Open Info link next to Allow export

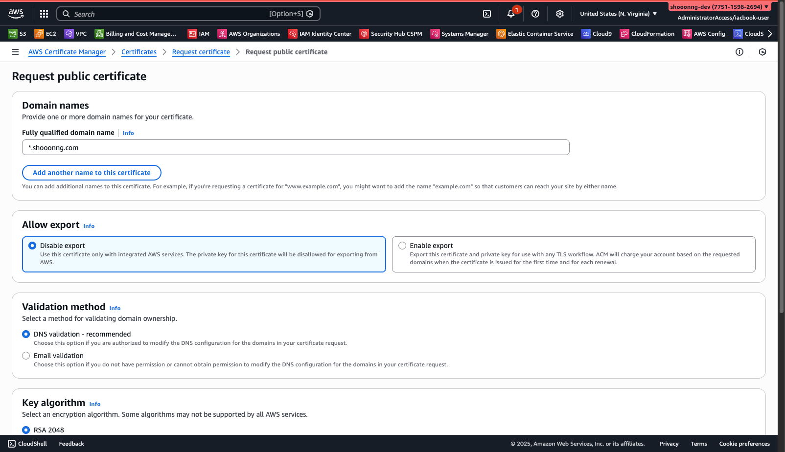[x=89, y=226]
